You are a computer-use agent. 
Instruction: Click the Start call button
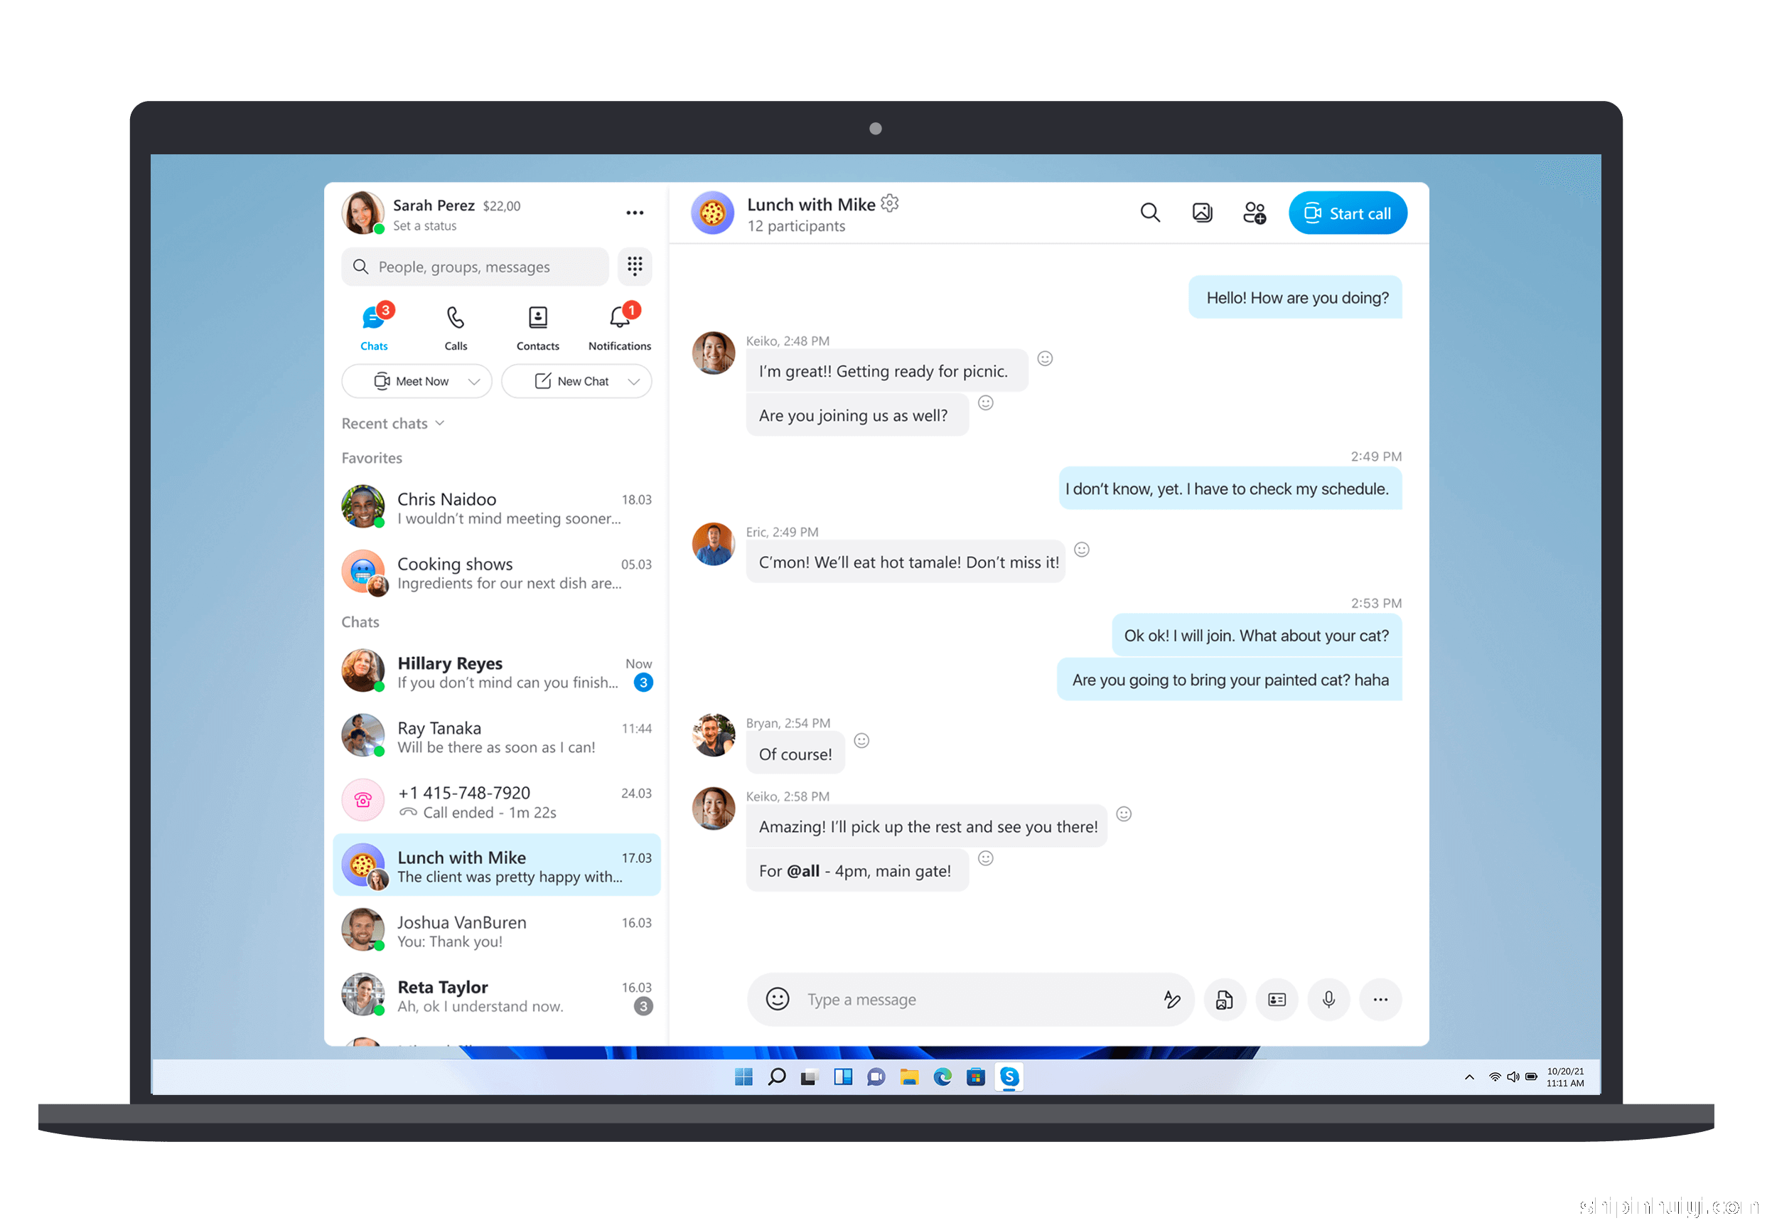[1348, 213]
